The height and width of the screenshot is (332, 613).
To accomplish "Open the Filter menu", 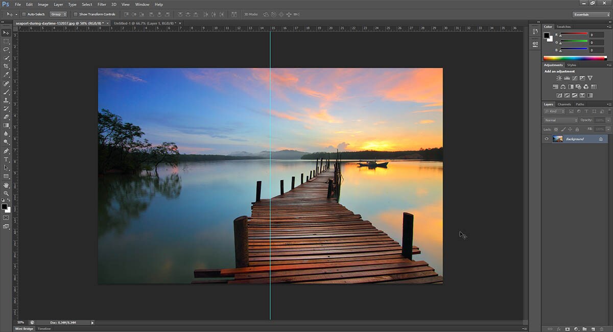I will tap(102, 5).
